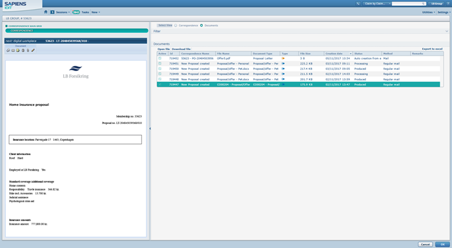Screen dimensions: 452x248
Task: Click the third Document toolbar icon
Action: [x=18, y=50]
